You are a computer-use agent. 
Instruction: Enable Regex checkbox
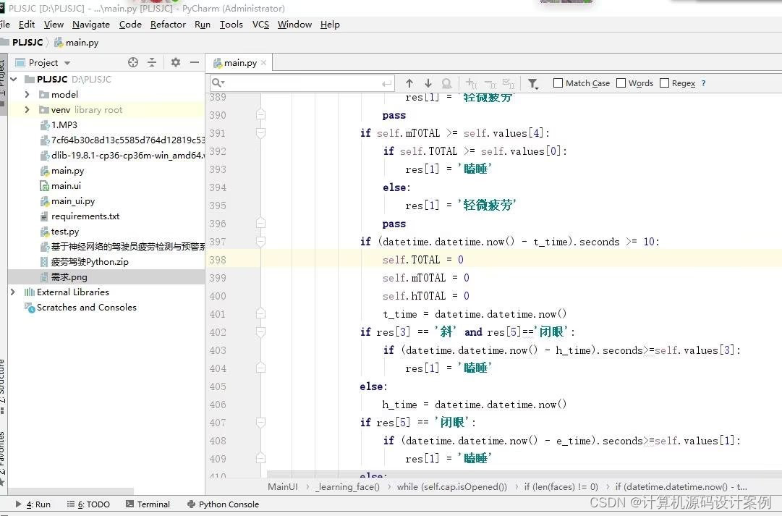(x=664, y=83)
